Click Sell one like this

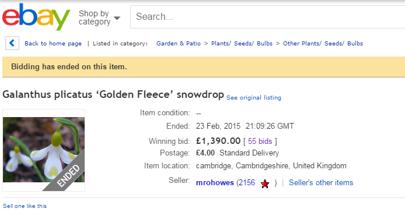click(25, 206)
